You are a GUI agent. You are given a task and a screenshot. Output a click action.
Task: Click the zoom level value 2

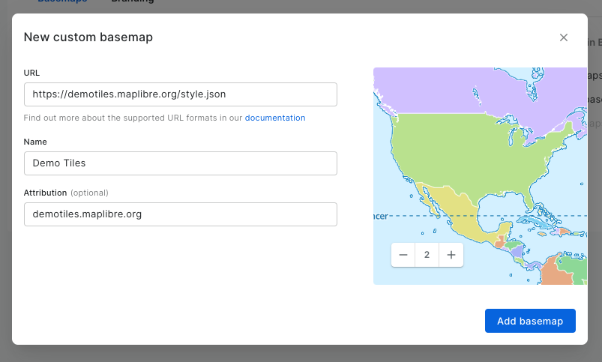pos(427,255)
